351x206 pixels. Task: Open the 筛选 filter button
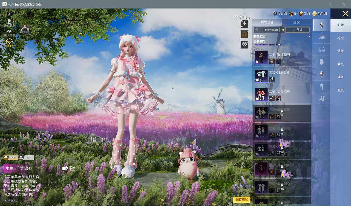tap(297, 30)
